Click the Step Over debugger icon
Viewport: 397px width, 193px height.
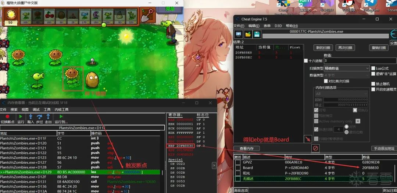tap(39, 116)
